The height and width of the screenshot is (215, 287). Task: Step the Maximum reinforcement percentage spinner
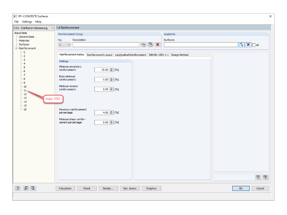click(x=111, y=112)
